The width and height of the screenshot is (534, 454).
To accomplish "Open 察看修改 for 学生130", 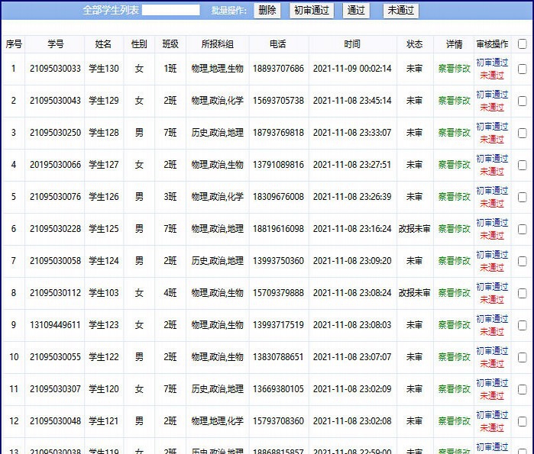I will 454,69.
